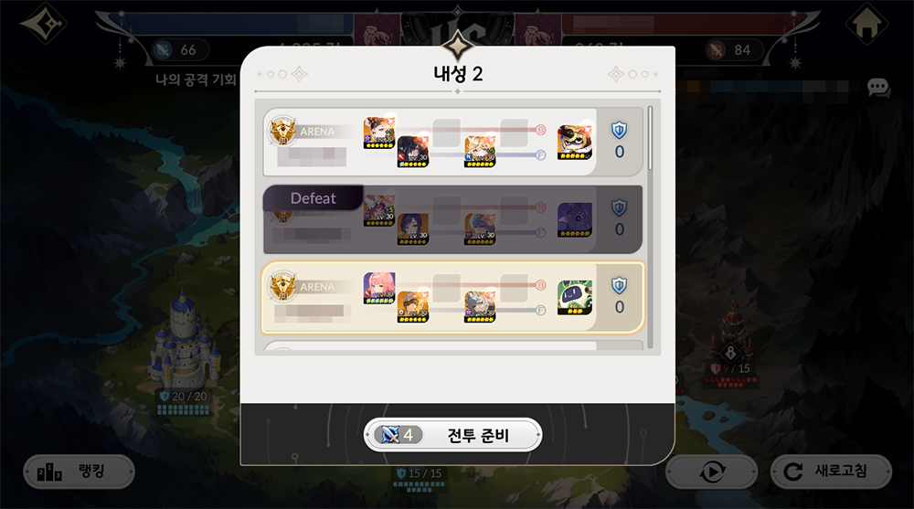Click the replay circular arrow button
This screenshot has width=914, height=509.
(712, 472)
